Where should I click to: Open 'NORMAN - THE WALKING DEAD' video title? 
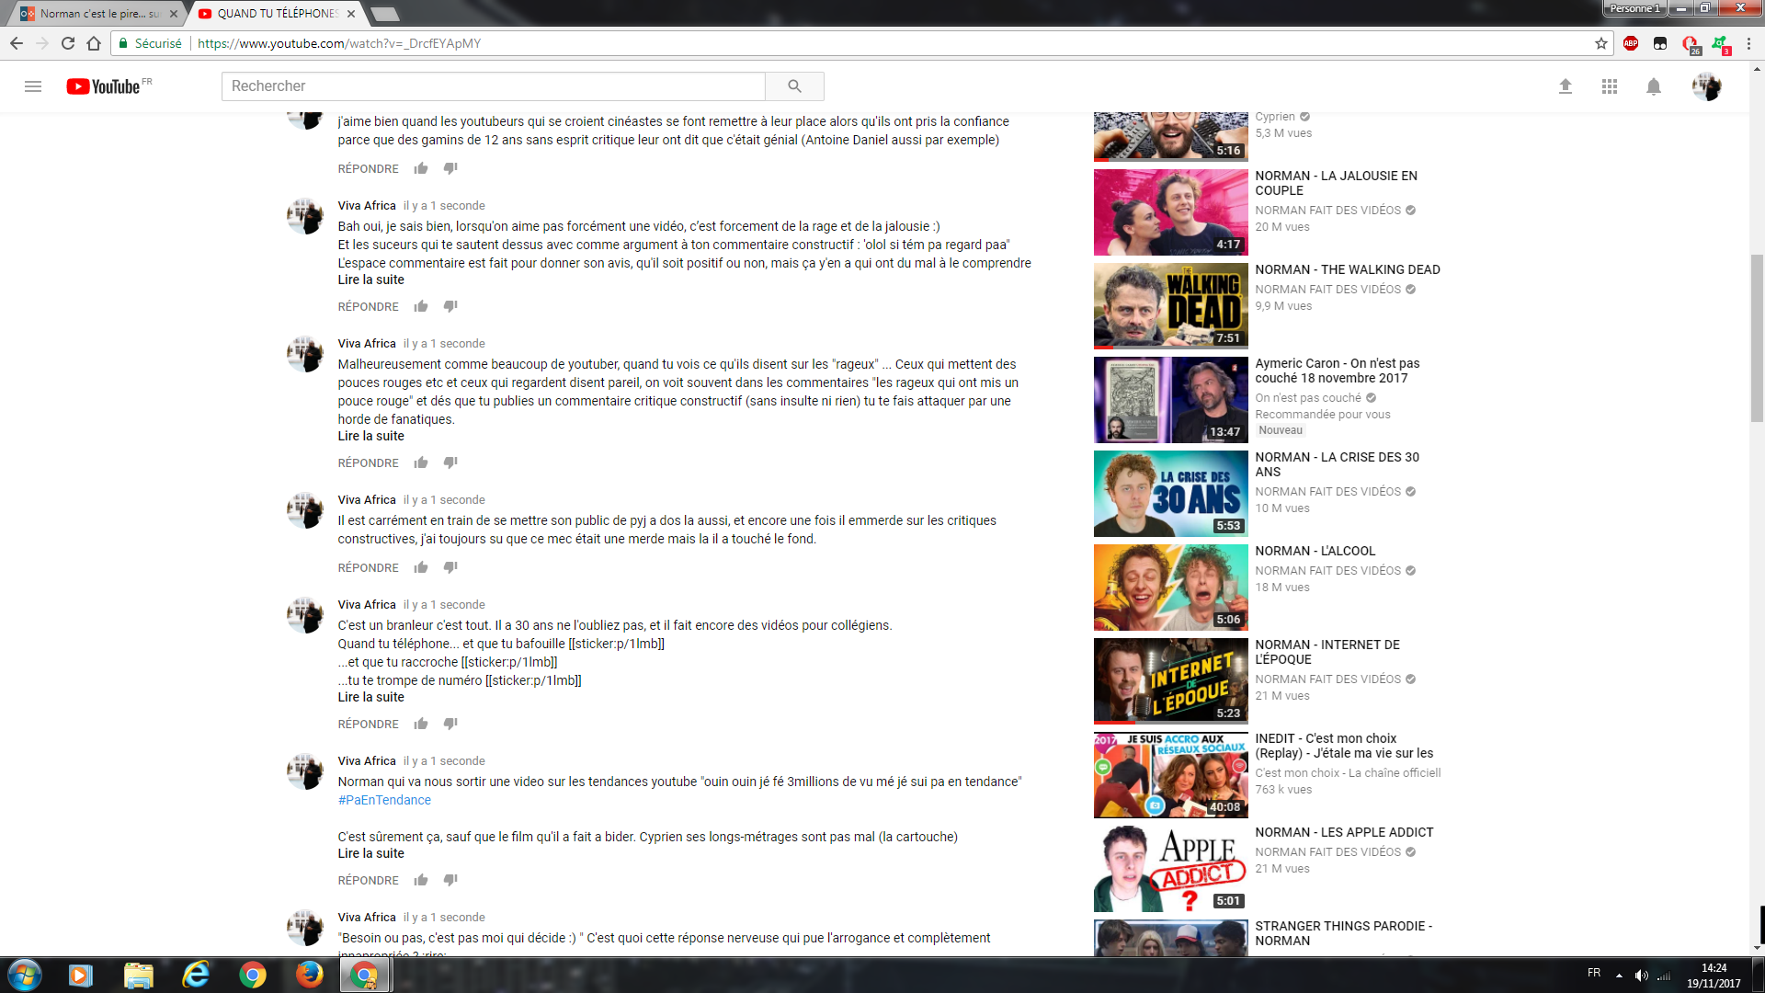coord(1348,269)
